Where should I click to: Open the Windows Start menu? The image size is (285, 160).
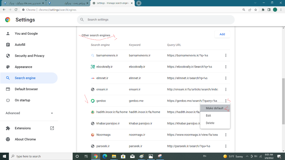point(4,156)
